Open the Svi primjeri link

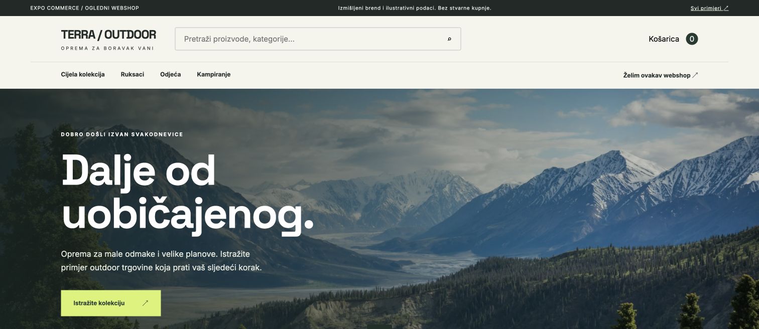(x=709, y=8)
